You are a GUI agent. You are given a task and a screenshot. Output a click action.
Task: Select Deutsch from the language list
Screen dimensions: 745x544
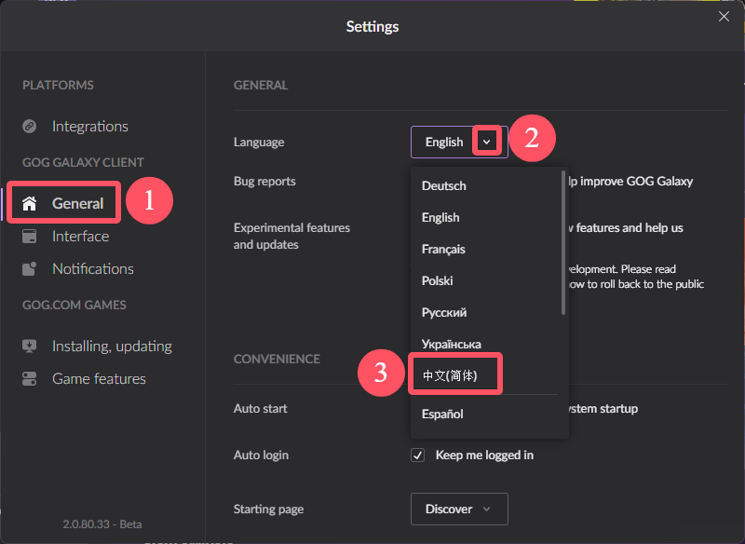coord(444,185)
